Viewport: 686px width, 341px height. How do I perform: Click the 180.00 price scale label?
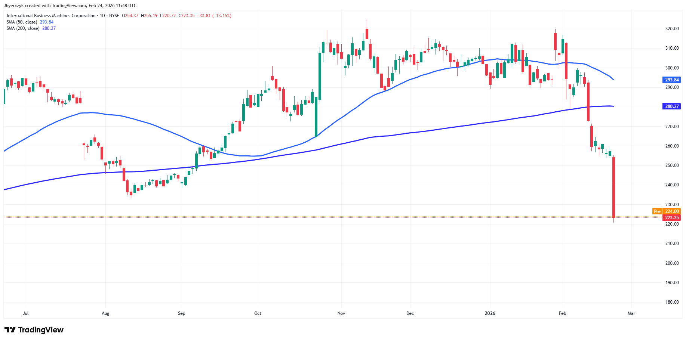(672, 302)
